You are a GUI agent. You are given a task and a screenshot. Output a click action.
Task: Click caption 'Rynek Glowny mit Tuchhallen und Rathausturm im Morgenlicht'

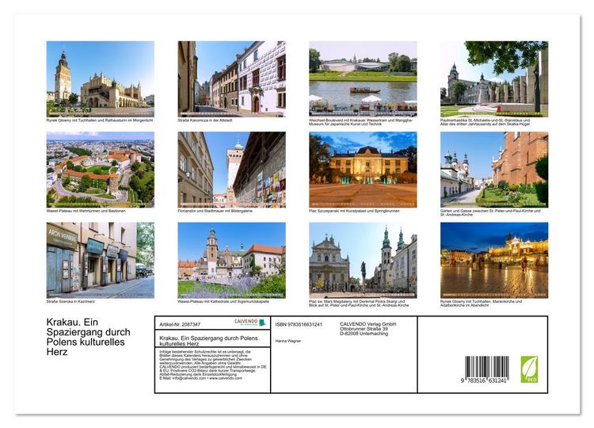tap(100, 120)
